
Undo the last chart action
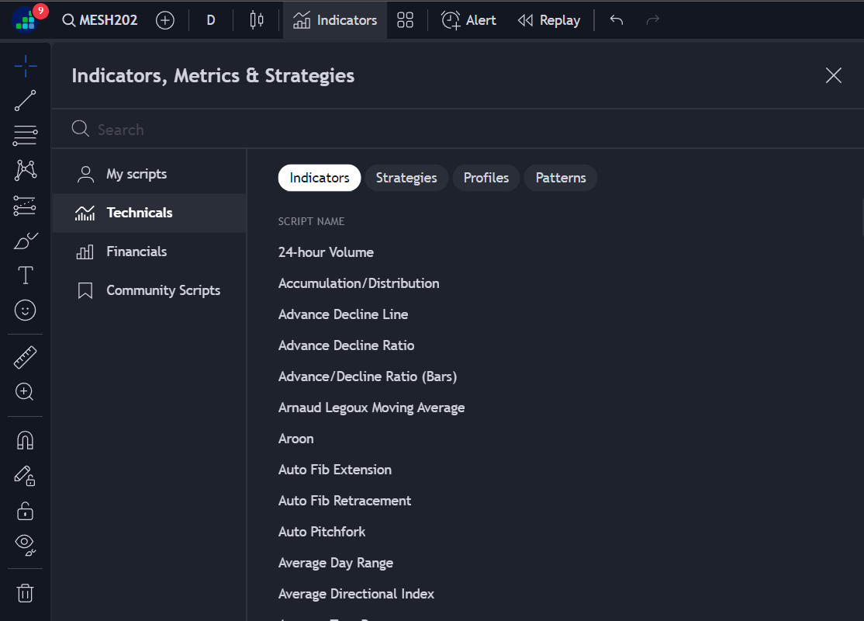[617, 20]
